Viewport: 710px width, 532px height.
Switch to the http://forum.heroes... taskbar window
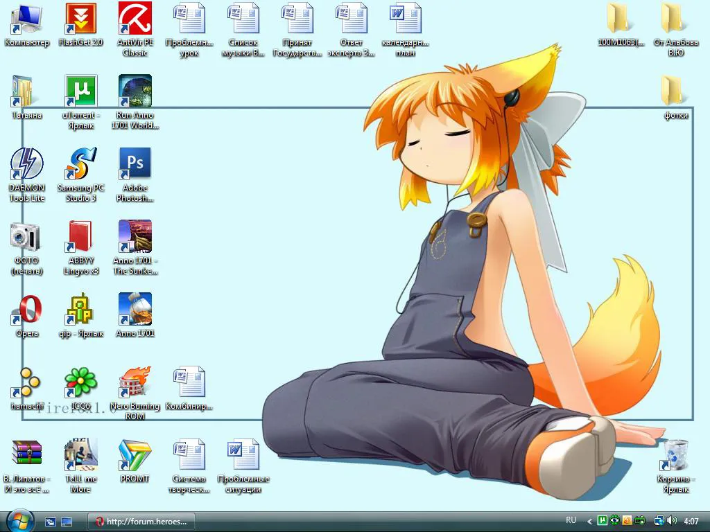(141, 522)
